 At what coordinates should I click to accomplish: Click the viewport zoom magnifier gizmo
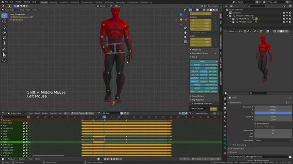[x=185, y=28]
